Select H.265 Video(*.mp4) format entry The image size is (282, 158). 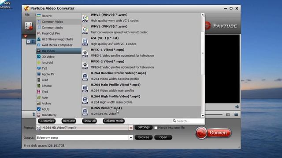(x=141, y=112)
